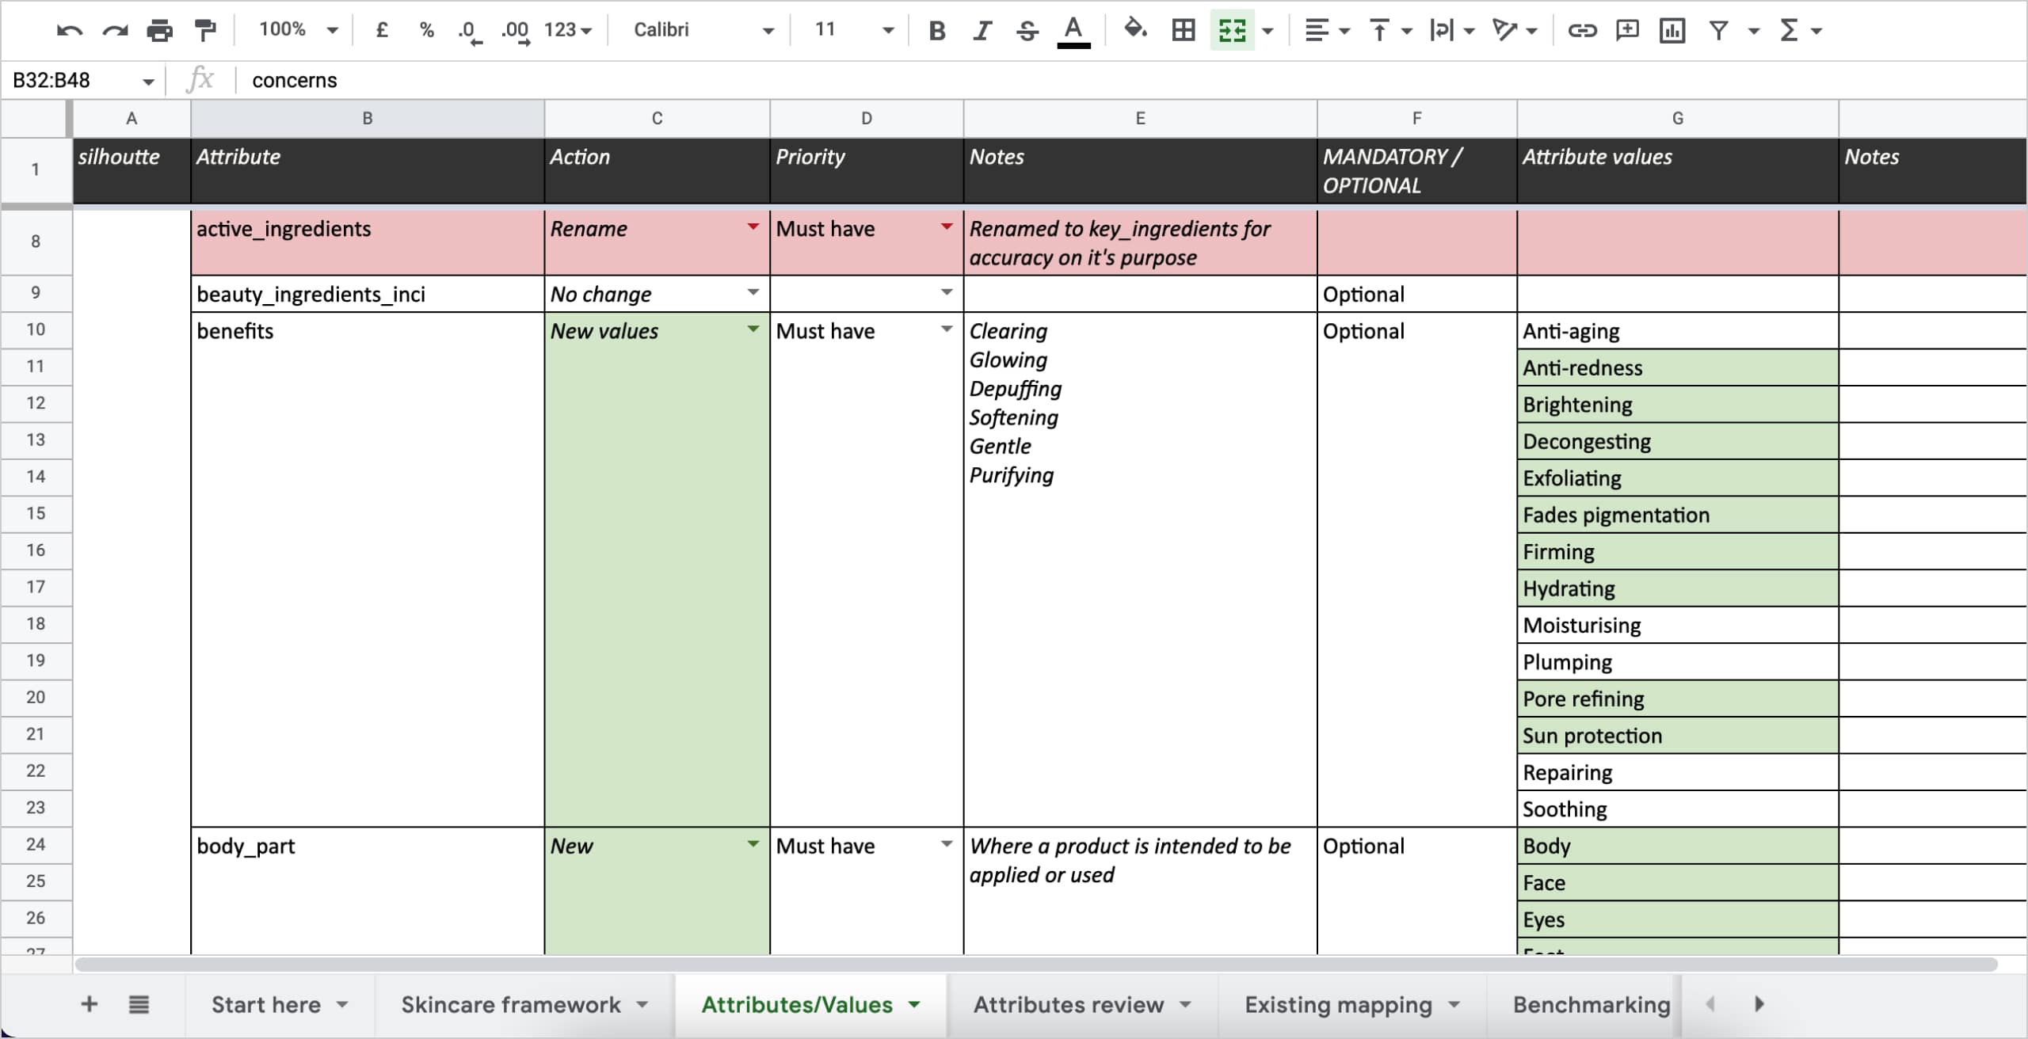Click the print icon
Screen dimensions: 2028x1039
point(159,31)
